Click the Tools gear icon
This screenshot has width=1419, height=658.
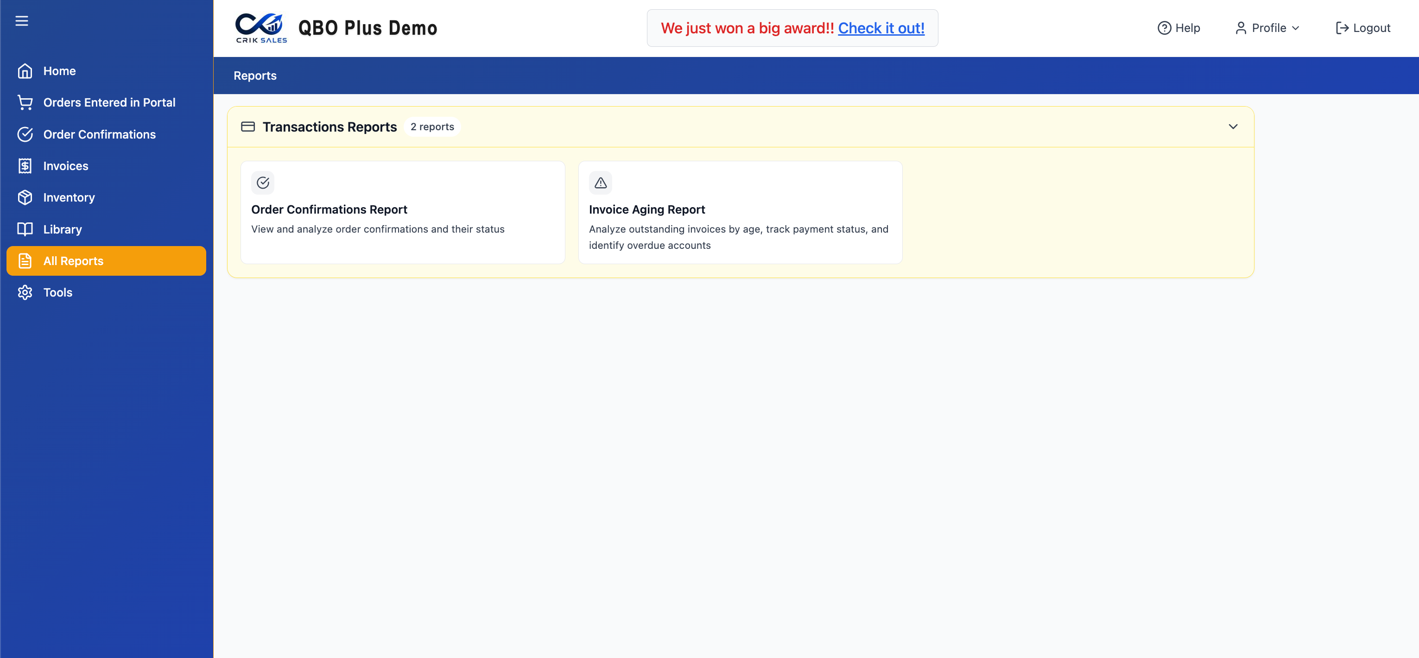(x=25, y=292)
